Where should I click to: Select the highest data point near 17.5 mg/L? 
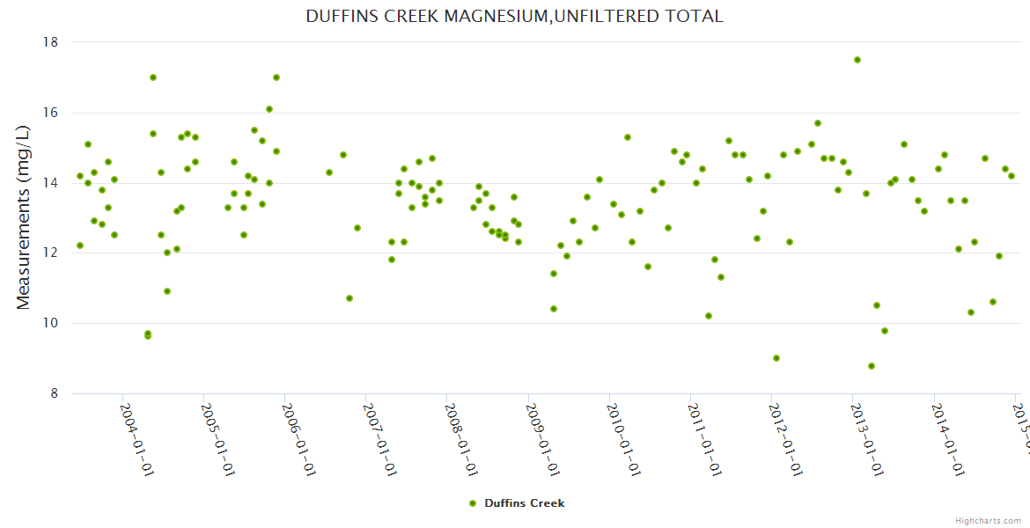(x=857, y=60)
